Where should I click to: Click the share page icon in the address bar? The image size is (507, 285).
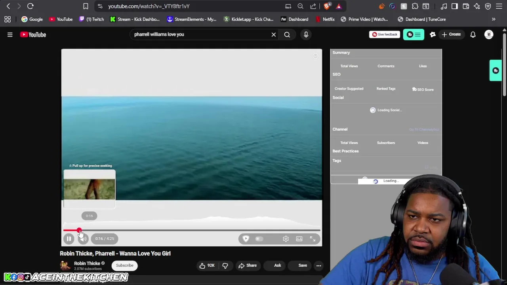tap(313, 6)
